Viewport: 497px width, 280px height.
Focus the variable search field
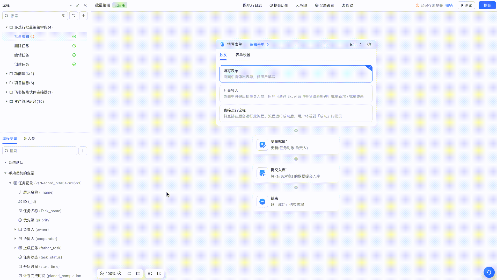pos(40,151)
